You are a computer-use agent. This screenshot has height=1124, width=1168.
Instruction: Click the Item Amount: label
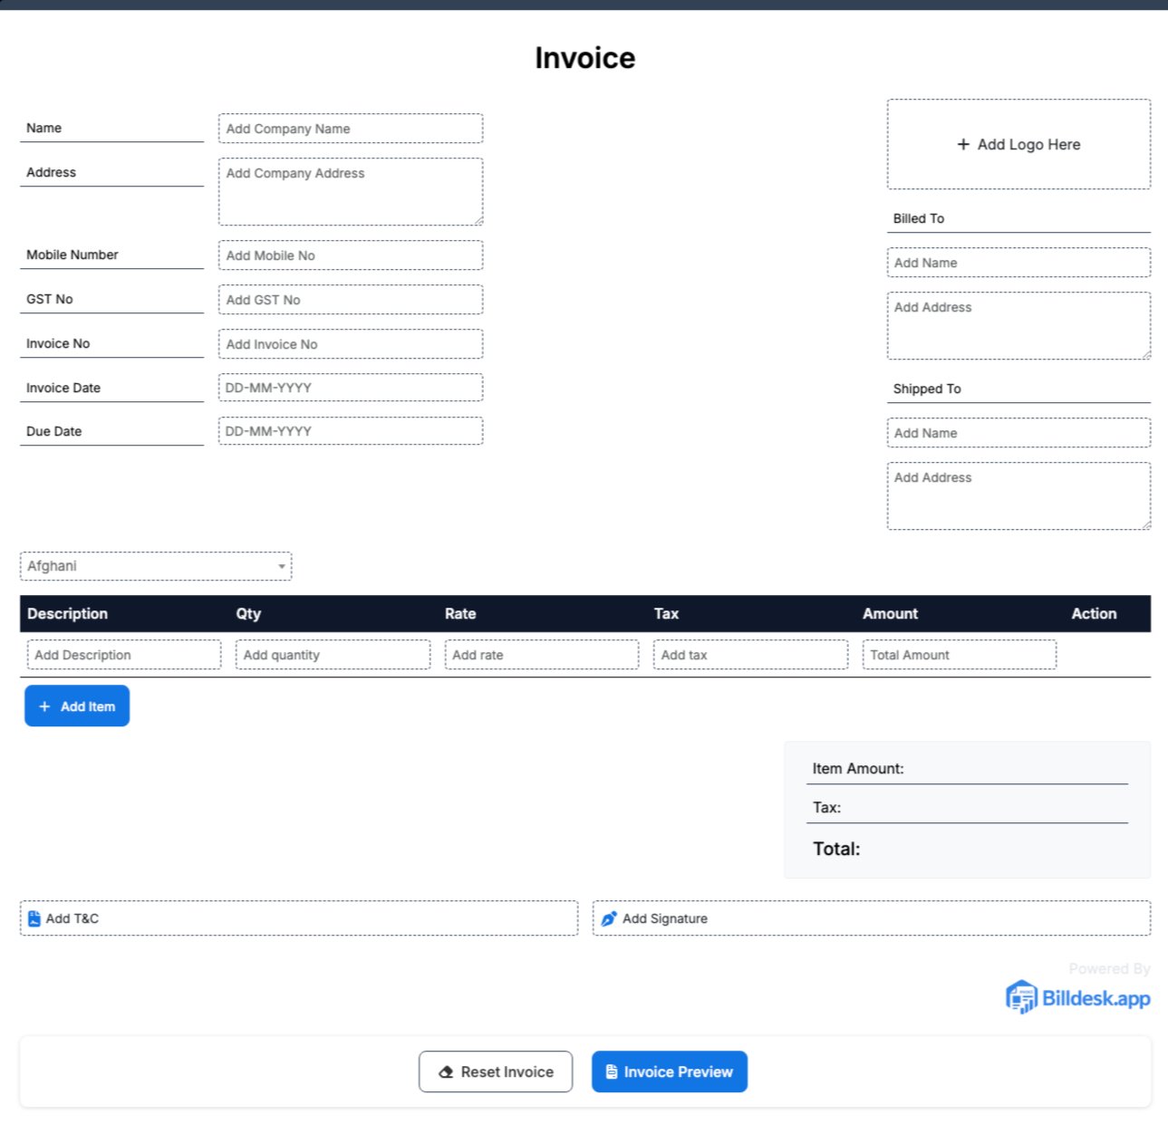tap(858, 769)
